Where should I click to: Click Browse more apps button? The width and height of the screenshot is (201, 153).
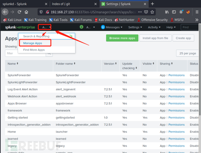(122, 38)
